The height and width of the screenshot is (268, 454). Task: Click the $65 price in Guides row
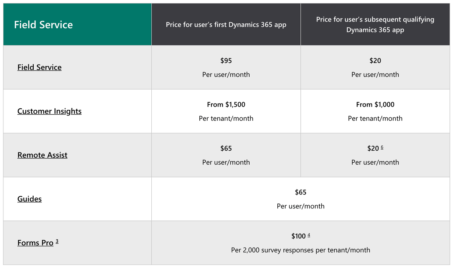pyautogui.click(x=300, y=193)
